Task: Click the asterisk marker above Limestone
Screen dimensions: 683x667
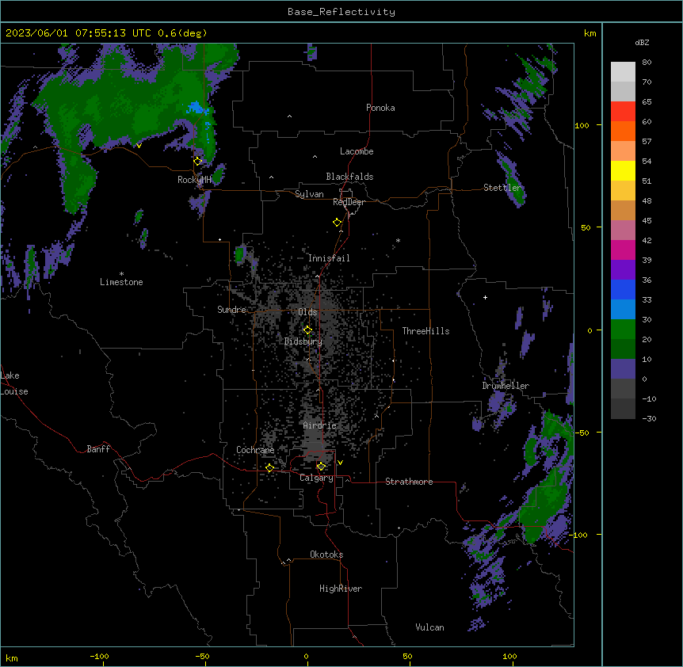Action: (121, 273)
